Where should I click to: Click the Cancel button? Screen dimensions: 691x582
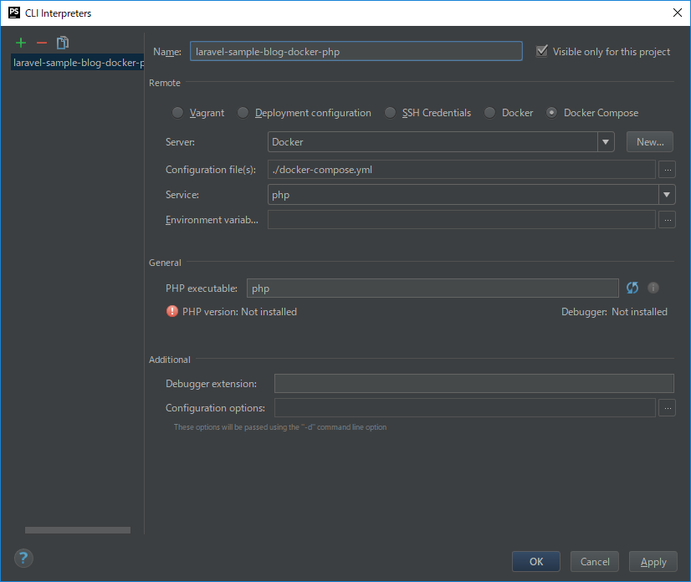pos(595,562)
